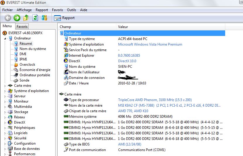Switch to the Menu tab

pos(7,26)
